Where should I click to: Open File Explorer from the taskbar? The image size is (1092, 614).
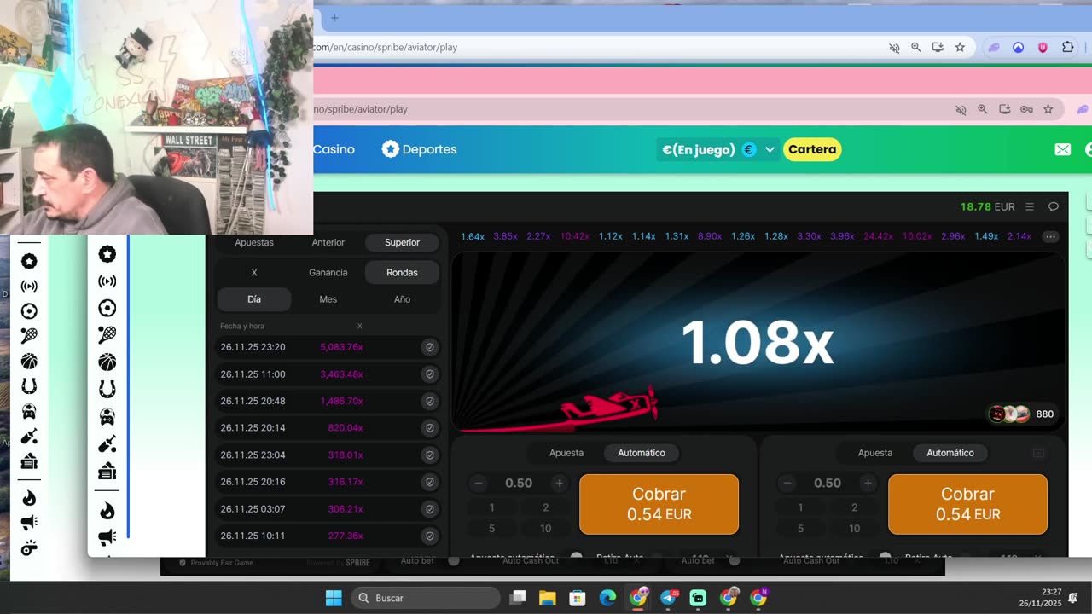point(548,598)
